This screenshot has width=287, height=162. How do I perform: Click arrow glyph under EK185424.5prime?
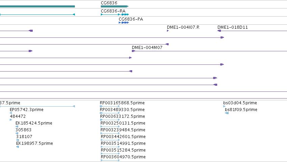(x=17, y=127)
